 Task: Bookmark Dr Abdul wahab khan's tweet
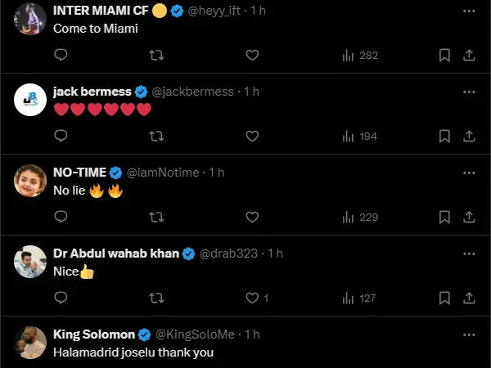[x=444, y=298]
